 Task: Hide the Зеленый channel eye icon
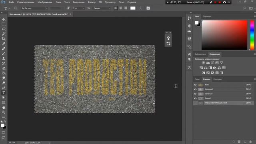coord(195,94)
